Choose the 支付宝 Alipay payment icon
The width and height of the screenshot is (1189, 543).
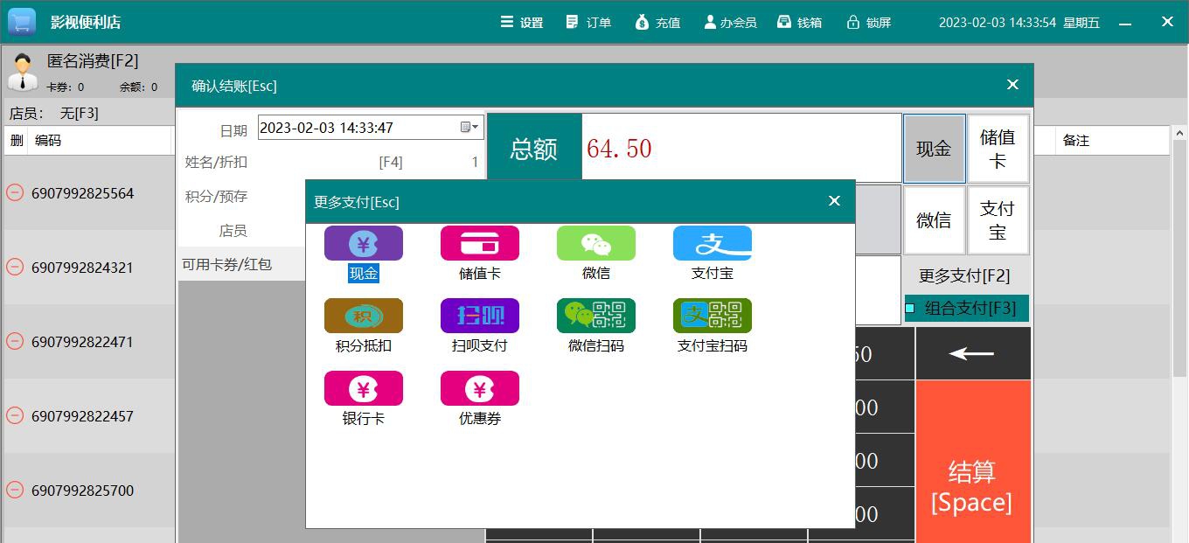[x=713, y=242]
